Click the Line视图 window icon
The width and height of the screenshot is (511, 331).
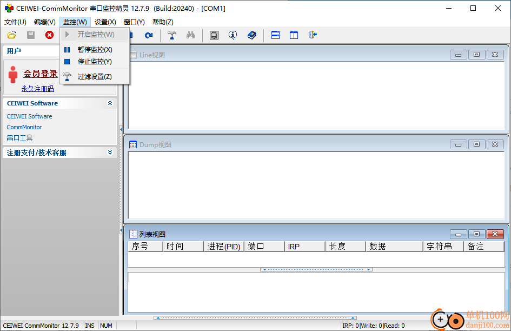(133, 55)
